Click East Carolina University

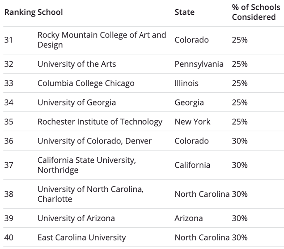click(82, 237)
